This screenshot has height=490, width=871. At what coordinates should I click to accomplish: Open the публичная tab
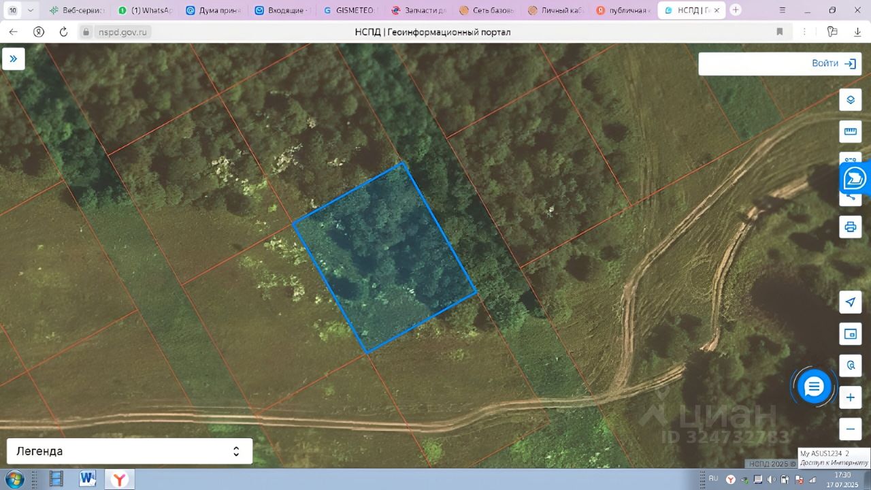623,10
